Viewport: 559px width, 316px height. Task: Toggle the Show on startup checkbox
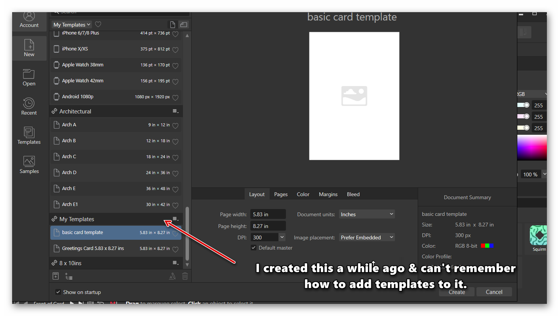(58, 292)
